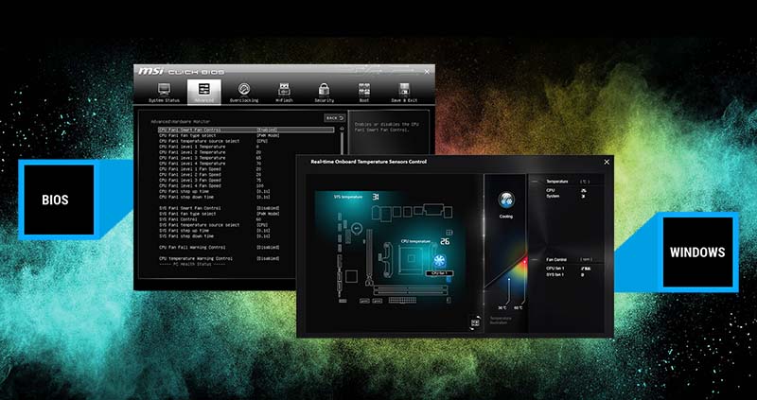The image size is (757, 400).
Task: Open the Overclocking tab in Click BIOS
Action: point(244,93)
